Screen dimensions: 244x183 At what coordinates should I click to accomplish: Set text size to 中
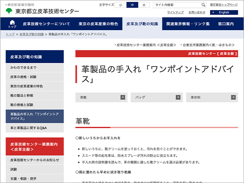coord(132,5)
